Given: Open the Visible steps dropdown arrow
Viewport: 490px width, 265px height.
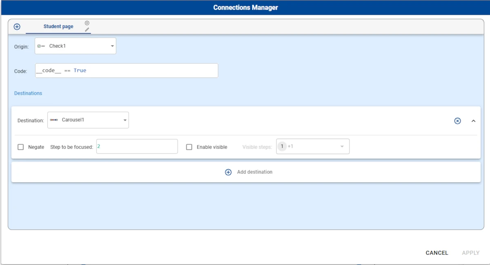Looking at the screenshot, I should (x=342, y=147).
